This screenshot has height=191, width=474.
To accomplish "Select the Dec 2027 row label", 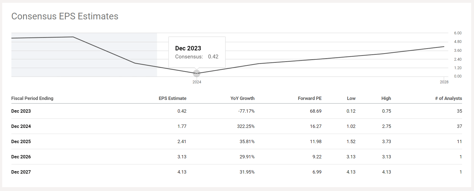I will tap(21, 172).
